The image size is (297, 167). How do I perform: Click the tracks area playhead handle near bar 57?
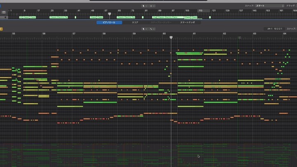pos(109,14)
